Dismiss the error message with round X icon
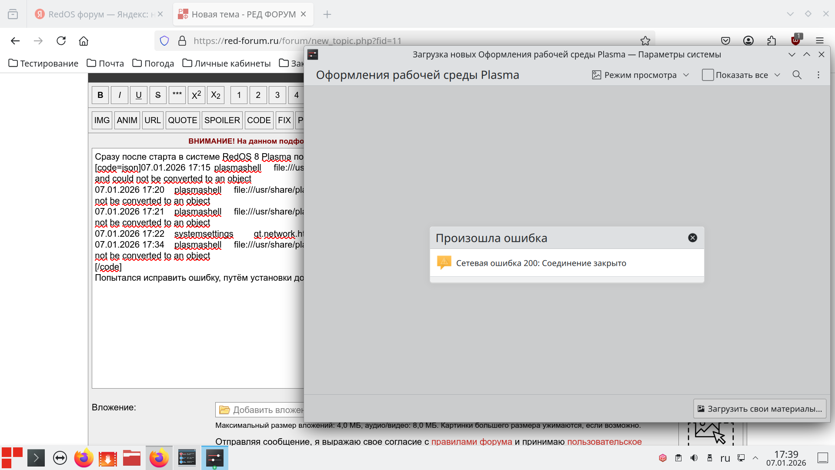Viewport: 835px width, 470px height. click(692, 238)
